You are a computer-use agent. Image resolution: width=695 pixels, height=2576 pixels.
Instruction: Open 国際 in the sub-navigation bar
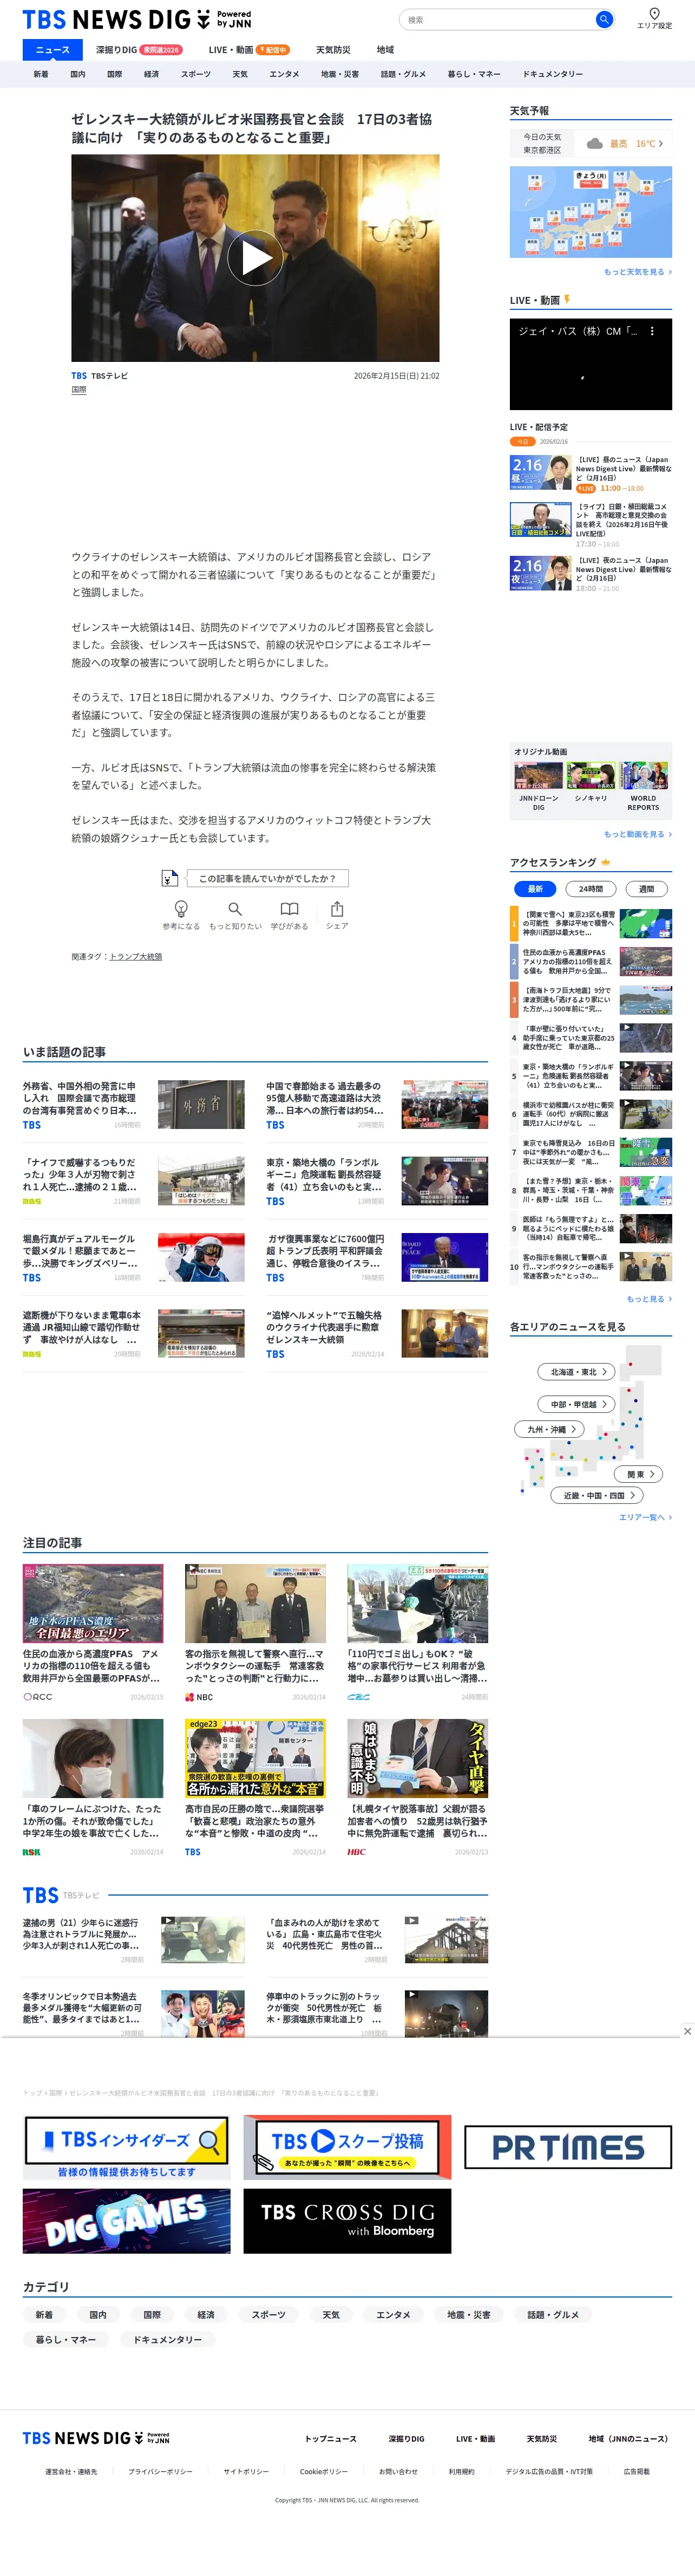click(x=115, y=74)
